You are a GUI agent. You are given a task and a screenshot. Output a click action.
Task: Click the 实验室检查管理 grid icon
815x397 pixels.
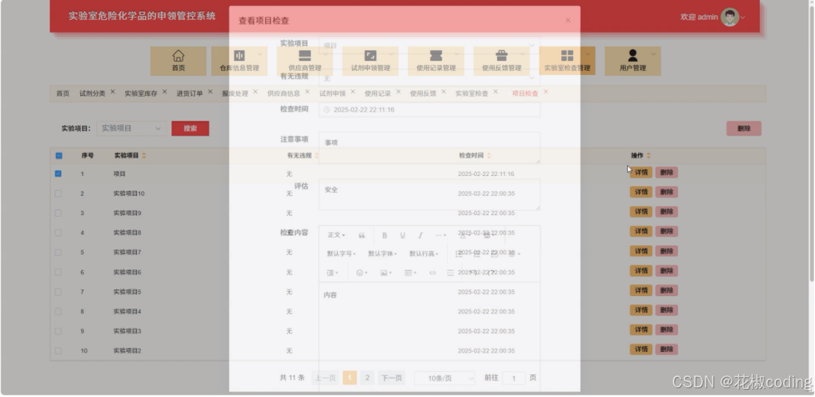(567, 56)
